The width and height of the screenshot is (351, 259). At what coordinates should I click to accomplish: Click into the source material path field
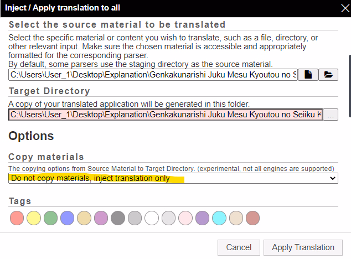(x=152, y=75)
